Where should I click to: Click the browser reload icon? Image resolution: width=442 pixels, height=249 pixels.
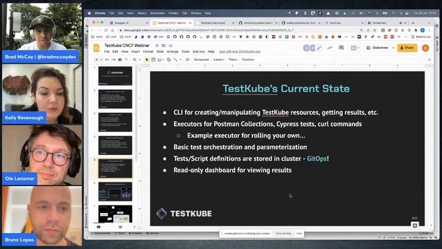[x=106, y=30]
